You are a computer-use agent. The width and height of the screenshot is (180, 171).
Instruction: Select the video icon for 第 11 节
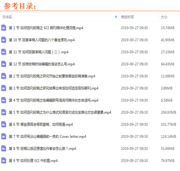(x=4, y=52)
